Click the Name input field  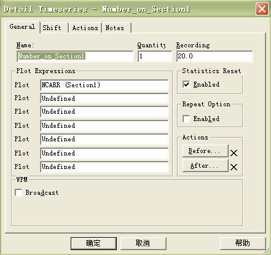75,56
